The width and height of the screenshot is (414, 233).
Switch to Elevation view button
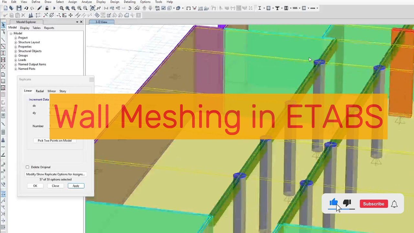click(x=118, y=8)
